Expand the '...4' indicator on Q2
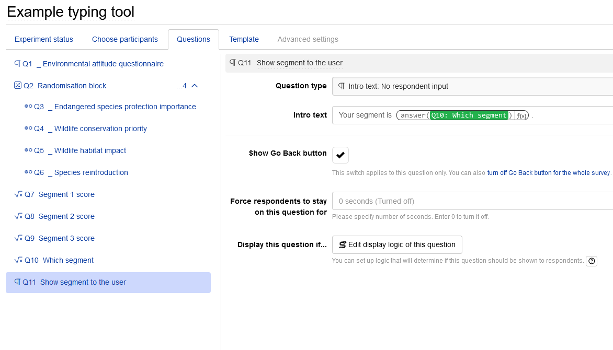 click(x=181, y=86)
